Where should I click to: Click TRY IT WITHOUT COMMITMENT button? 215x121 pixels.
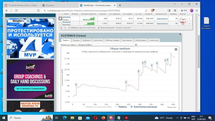point(30,89)
